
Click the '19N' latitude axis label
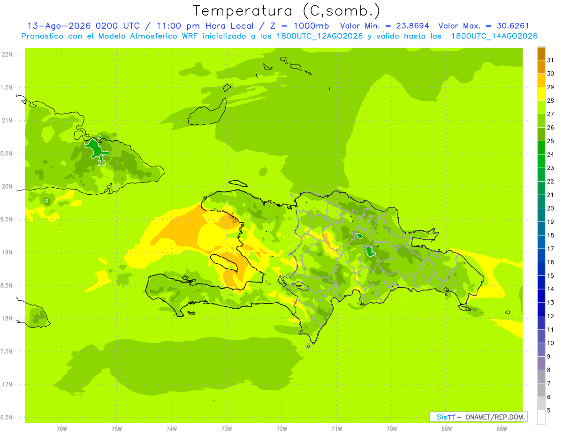[x=8, y=252]
